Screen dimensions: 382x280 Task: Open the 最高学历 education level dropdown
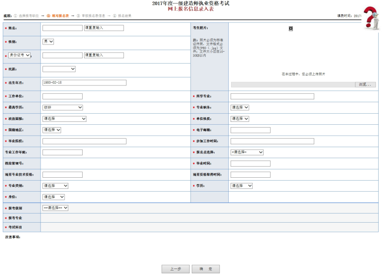coord(62,107)
